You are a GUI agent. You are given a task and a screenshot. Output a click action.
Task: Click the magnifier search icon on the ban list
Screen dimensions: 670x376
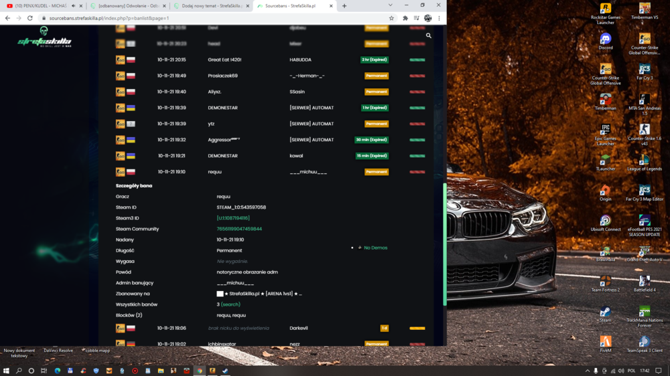point(429,36)
